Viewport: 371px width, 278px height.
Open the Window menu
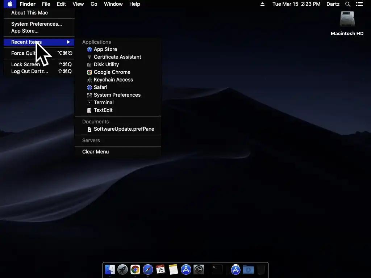[113, 4]
